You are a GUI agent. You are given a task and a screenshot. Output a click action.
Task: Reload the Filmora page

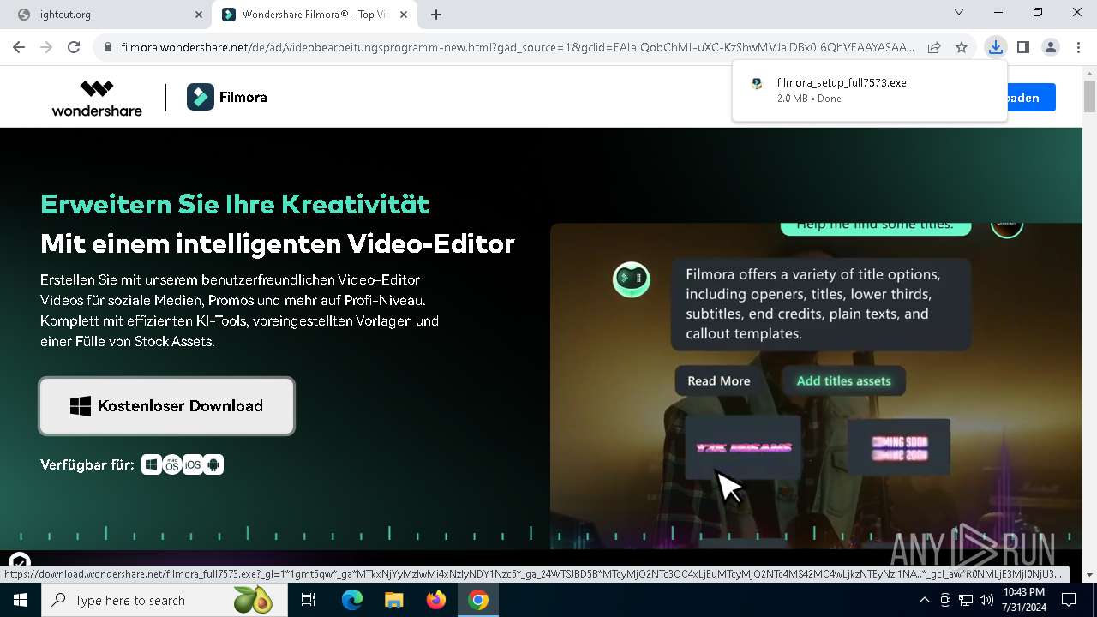pyautogui.click(x=74, y=47)
